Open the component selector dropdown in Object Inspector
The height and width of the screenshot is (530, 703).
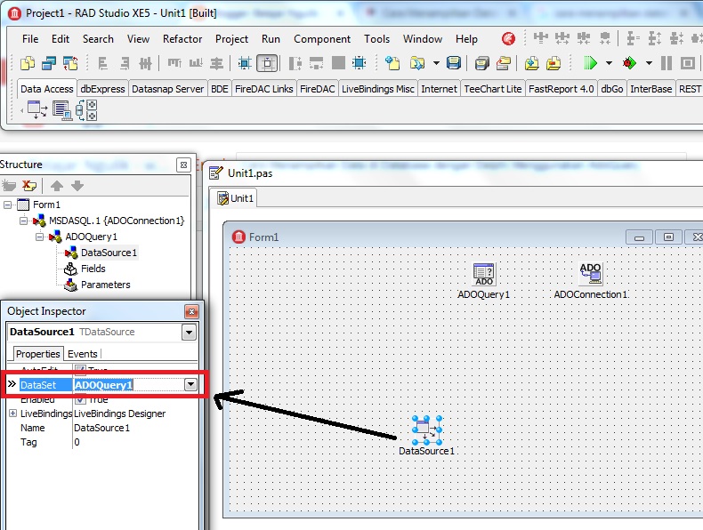189,333
